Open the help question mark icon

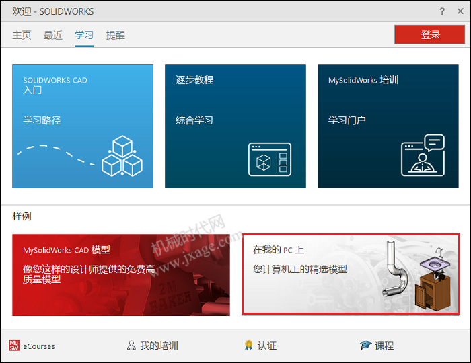point(442,11)
